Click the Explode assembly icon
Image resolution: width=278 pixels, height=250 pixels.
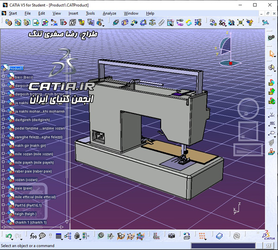point(240,23)
